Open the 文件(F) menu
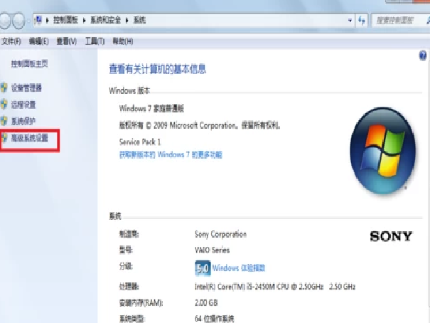Image resolution: width=430 pixels, height=323 pixels. (11, 41)
